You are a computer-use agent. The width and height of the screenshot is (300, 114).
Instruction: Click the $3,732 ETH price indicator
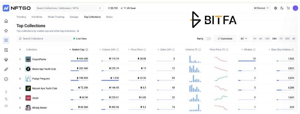[113, 8]
